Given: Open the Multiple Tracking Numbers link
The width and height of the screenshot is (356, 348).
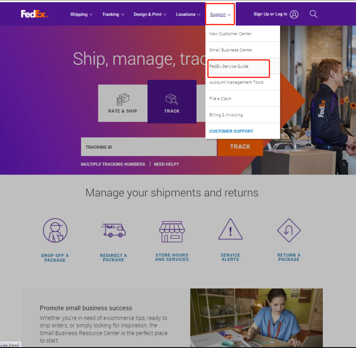Looking at the screenshot, I should point(113,164).
